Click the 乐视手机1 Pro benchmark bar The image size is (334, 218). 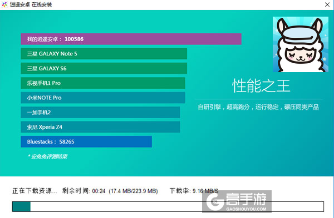click(x=103, y=83)
